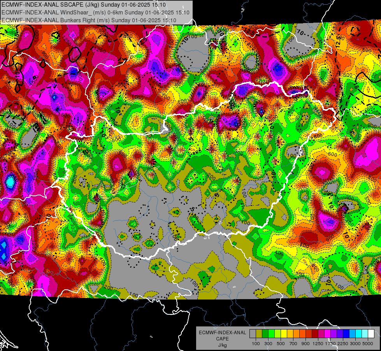Click the 5000 legend scale value
381x351 pixels.
click(x=368, y=344)
